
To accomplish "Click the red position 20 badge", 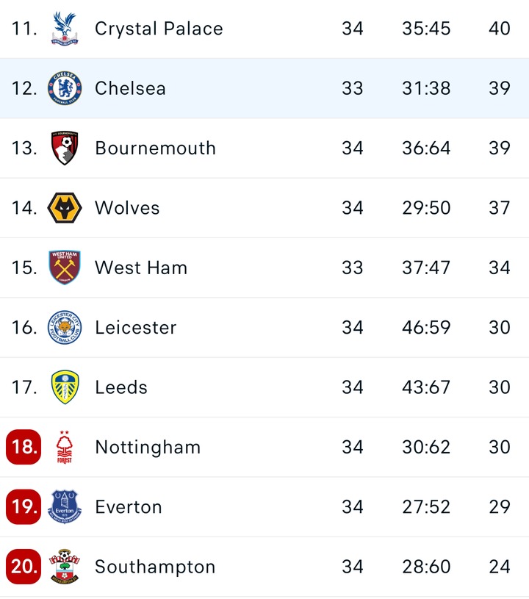I will 24,567.
